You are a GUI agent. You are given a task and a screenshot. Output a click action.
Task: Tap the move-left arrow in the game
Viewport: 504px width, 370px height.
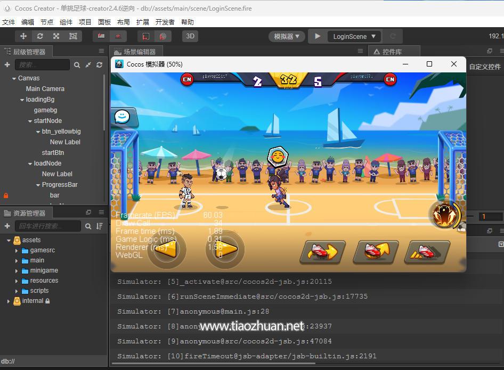tap(167, 249)
